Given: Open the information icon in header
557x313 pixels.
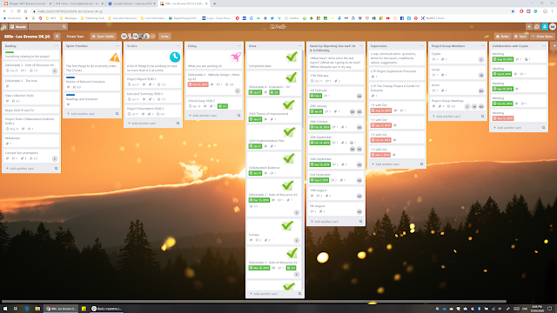Looking at the screenshot, I should click(537, 27).
